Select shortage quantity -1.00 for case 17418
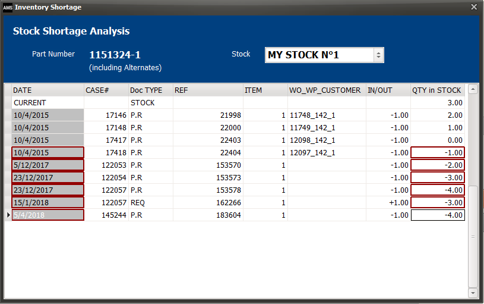The width and height of the screenshot is (484, 304). coord(438,152)
